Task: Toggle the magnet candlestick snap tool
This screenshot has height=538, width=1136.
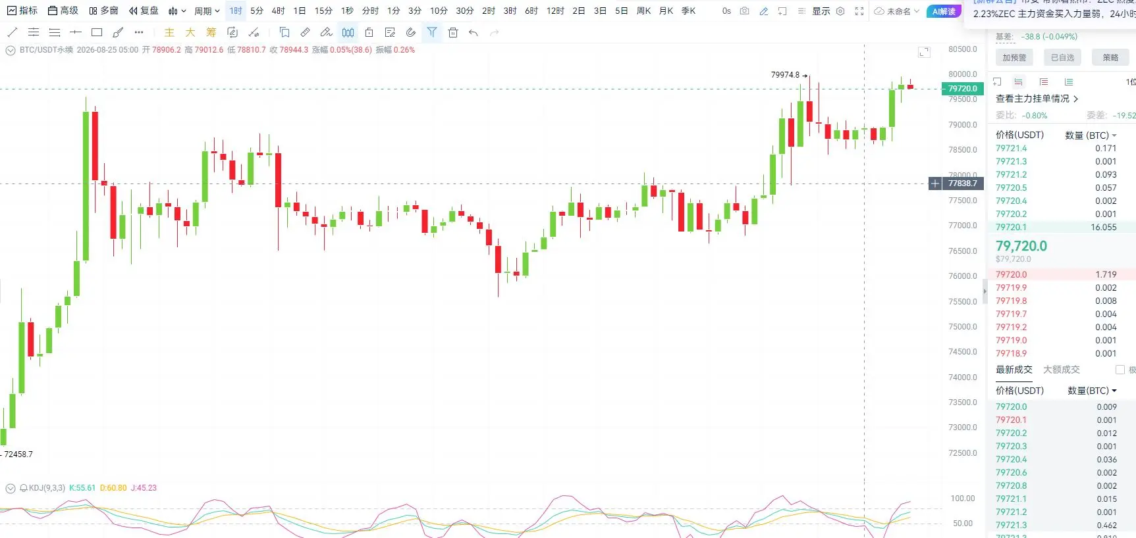Action: click(x=348, y=32)
